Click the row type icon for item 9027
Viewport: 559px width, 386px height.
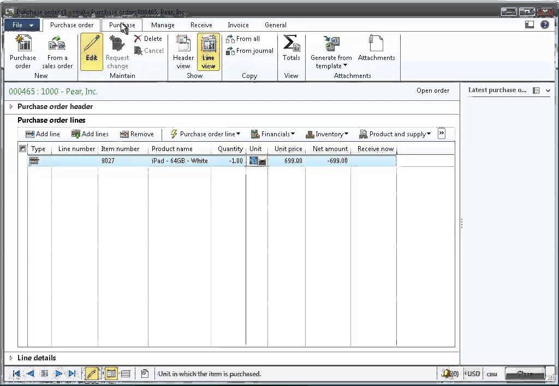34,161
